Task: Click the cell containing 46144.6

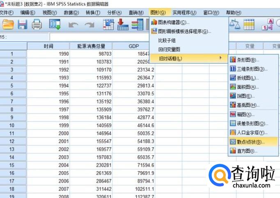Action: [x=134, y=125]
